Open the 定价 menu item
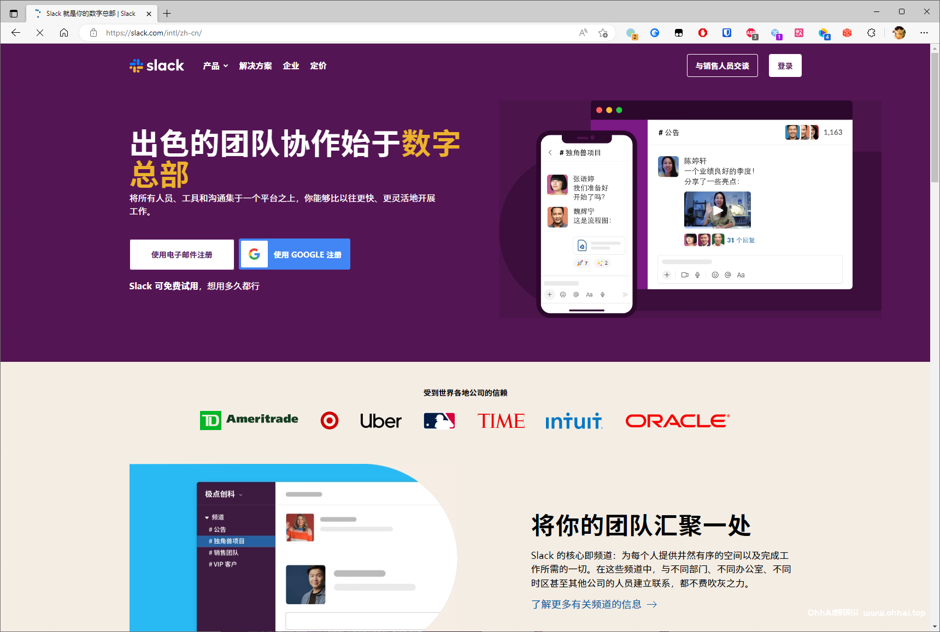 click(x=318, y=65)
